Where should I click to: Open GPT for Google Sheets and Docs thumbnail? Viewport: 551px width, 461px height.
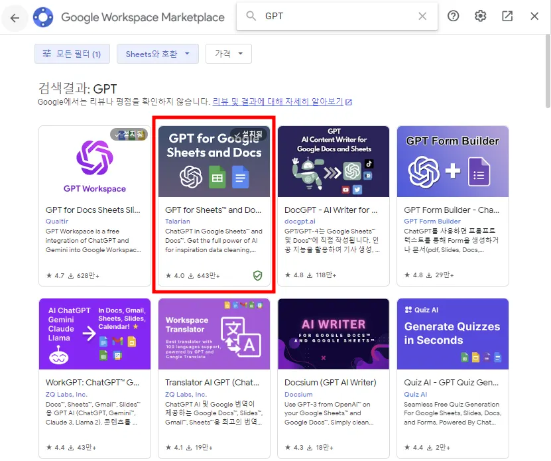pyautogui.click(x=214, y=161)
